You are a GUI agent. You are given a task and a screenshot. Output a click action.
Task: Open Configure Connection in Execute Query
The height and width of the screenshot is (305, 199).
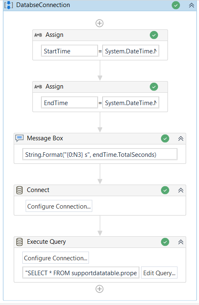[x=55, y=258]
